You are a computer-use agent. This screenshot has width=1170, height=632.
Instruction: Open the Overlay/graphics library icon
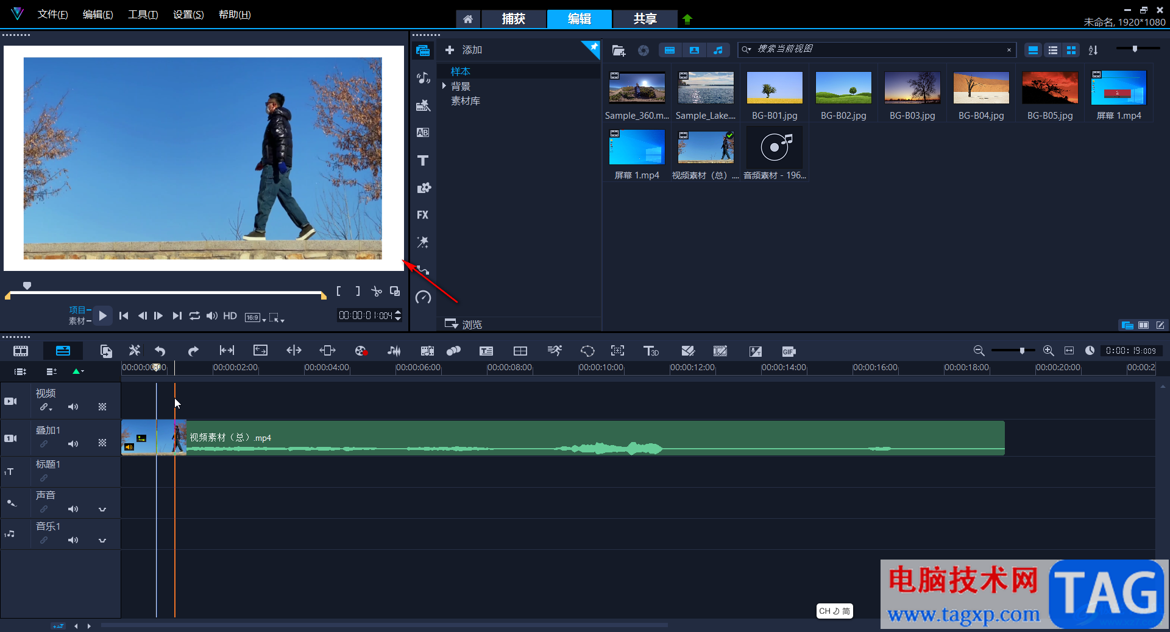point(423,188)
